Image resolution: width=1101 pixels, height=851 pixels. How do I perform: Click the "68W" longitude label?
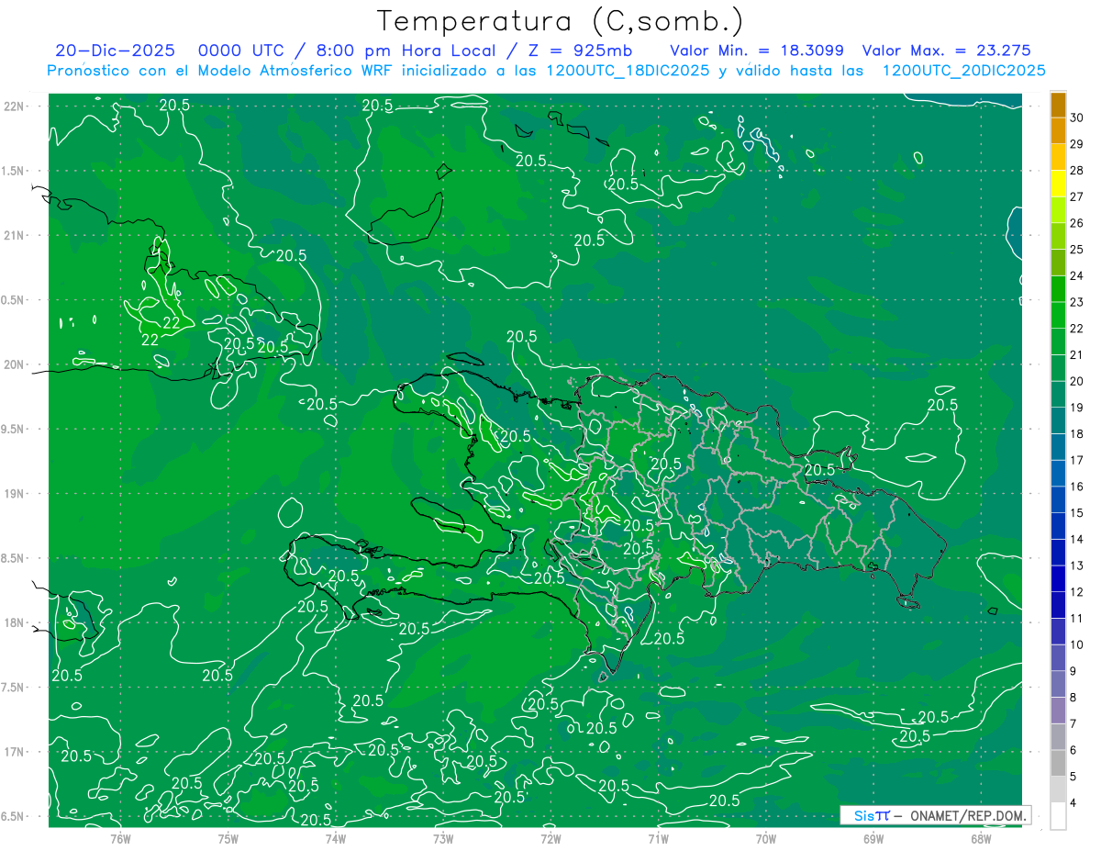click(x=980, y=838)
